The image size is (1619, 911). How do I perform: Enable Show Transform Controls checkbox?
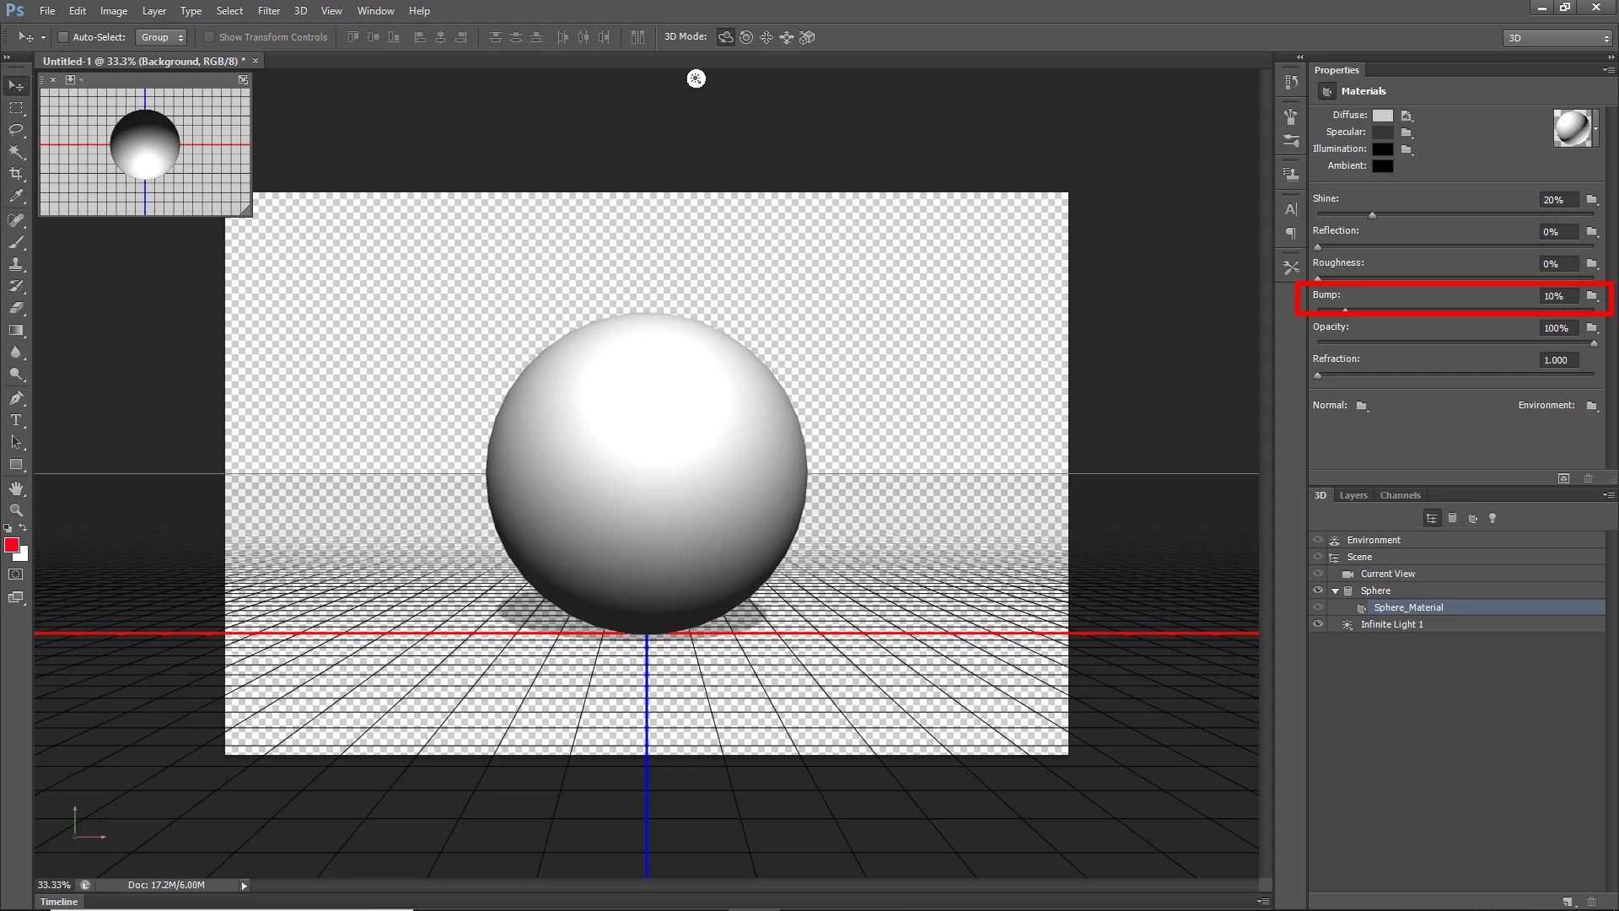pyautogui.click(x=209, y=37)
